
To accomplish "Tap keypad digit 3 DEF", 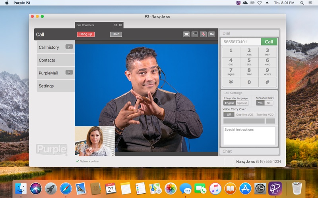I will [x=267, y=52].
